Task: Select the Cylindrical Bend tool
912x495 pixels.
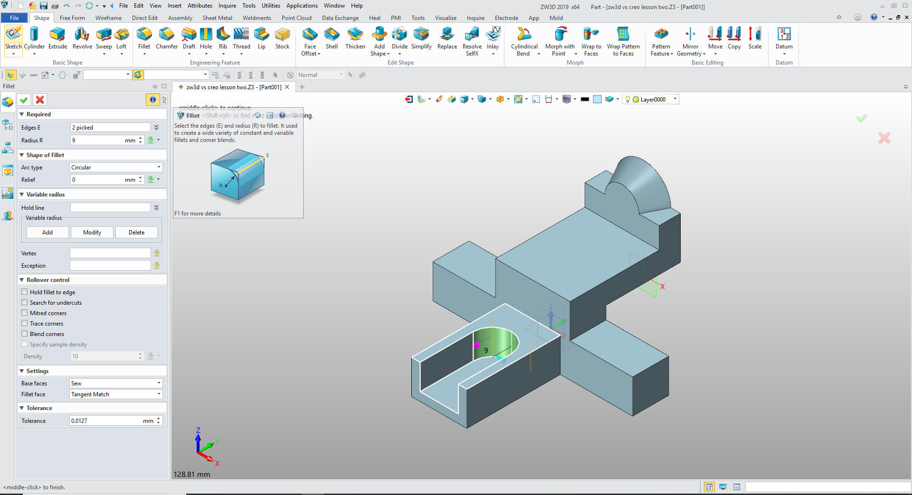Action: click(x=524, y=41)
